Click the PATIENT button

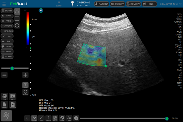(102, 4)
